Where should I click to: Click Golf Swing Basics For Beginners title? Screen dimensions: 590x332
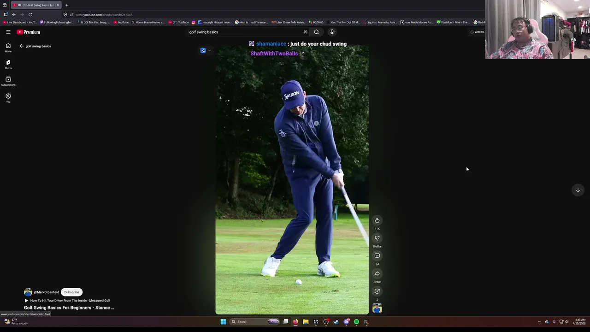(69, 308)
